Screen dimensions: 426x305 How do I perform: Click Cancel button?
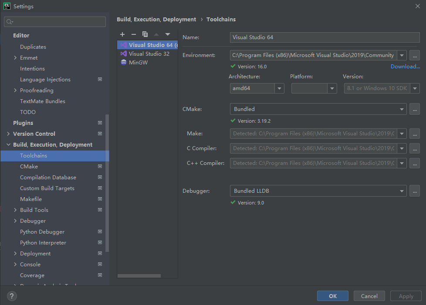click(369, 296)
